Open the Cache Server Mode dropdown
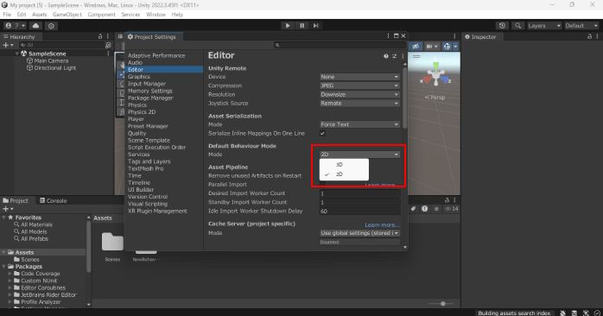Viewport: 603px width, 316px height. pyautogui.click(x=359, y=233)
